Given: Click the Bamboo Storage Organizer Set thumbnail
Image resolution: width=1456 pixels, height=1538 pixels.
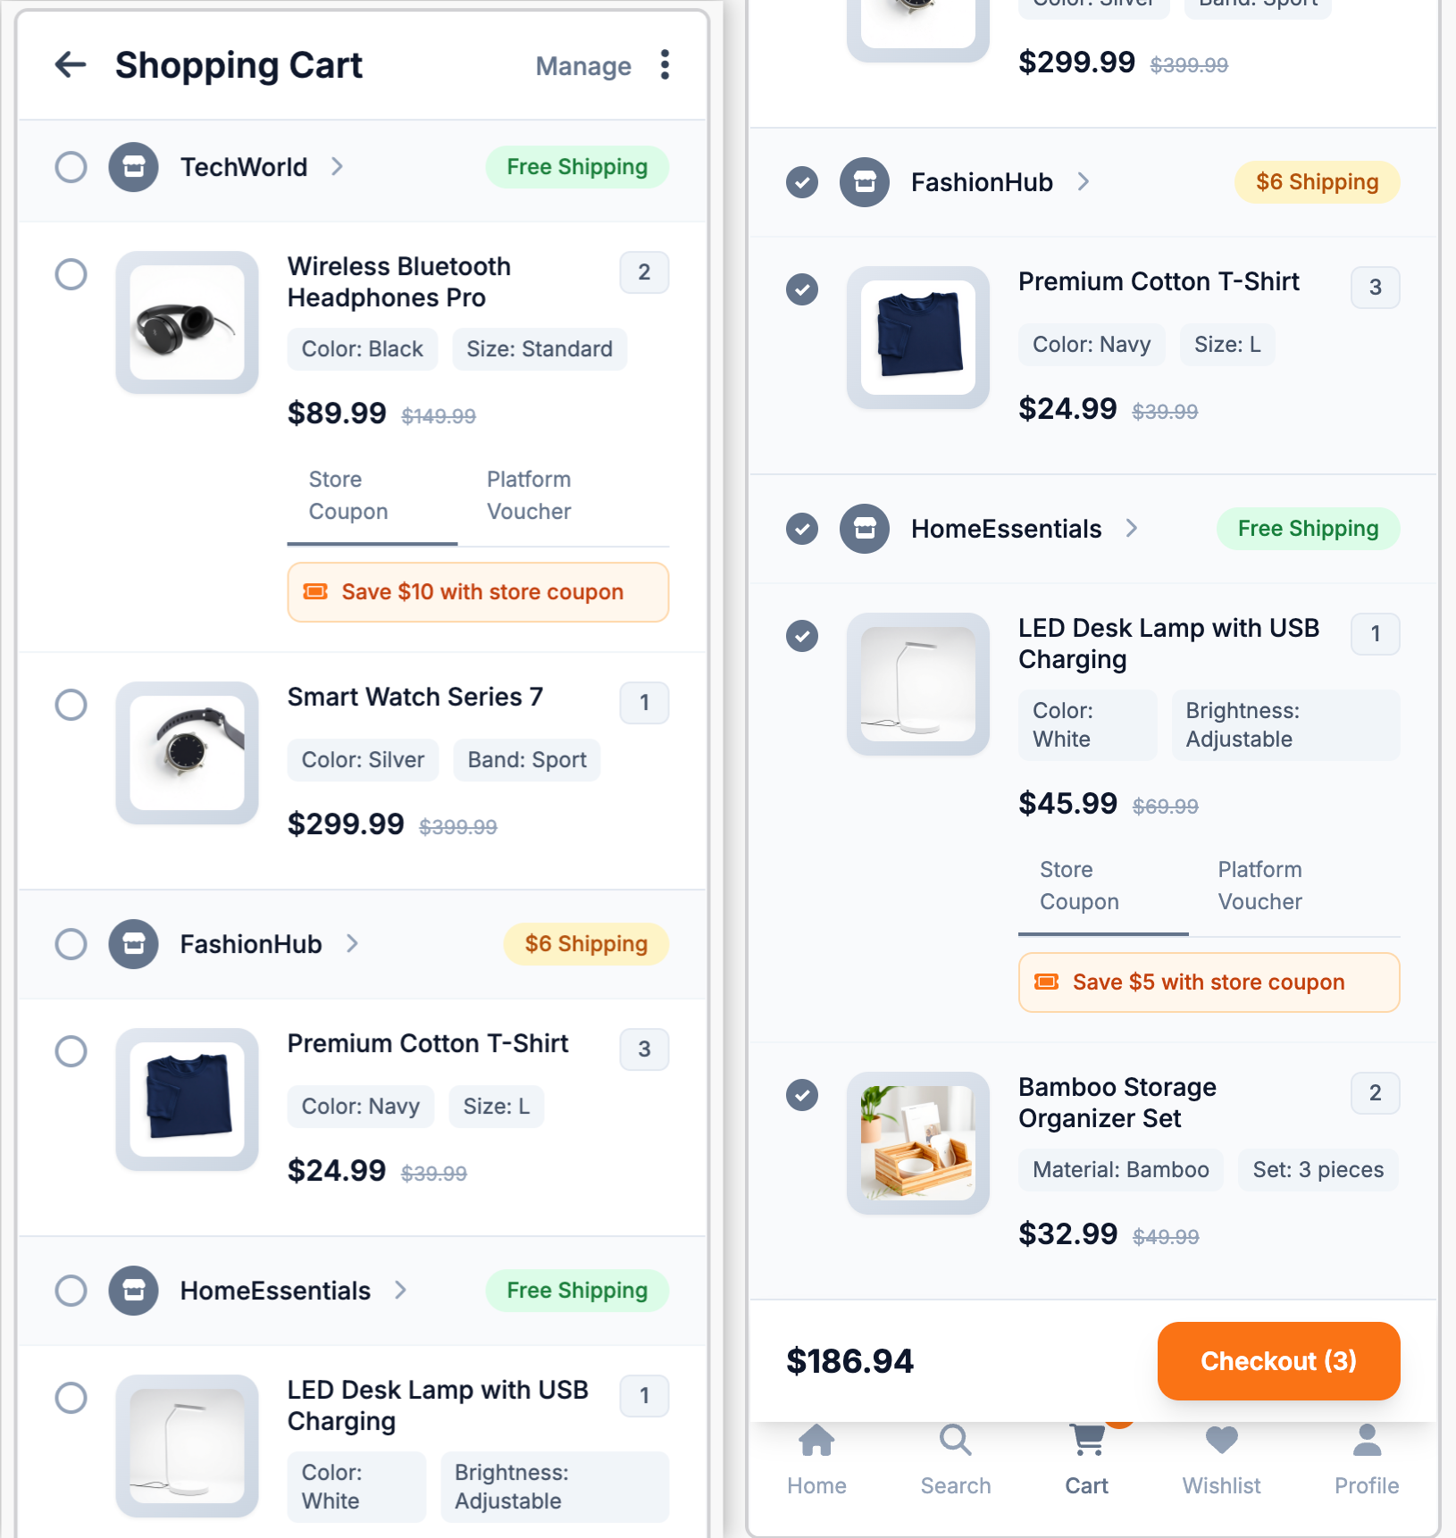Looking at the screenshot, I should [918, 1143].
